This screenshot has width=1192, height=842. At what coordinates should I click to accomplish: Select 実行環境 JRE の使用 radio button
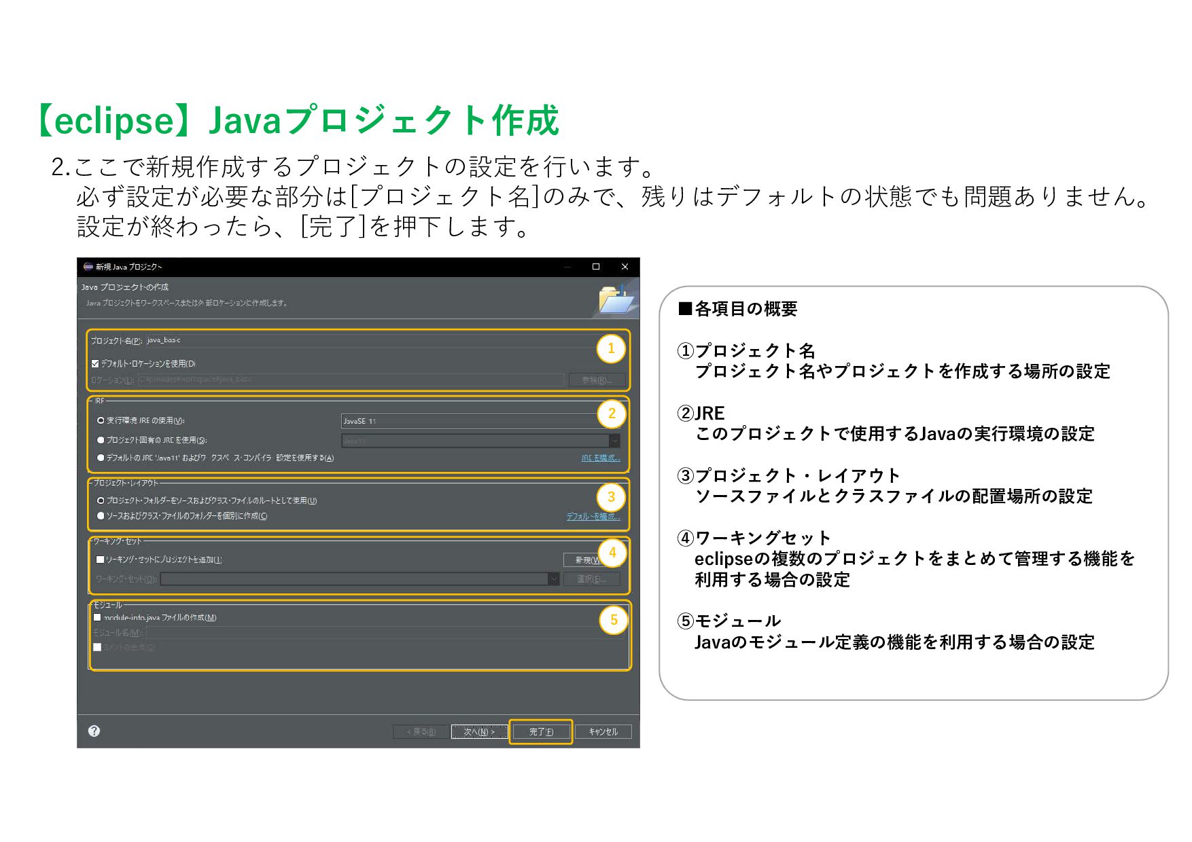[101, 420]
